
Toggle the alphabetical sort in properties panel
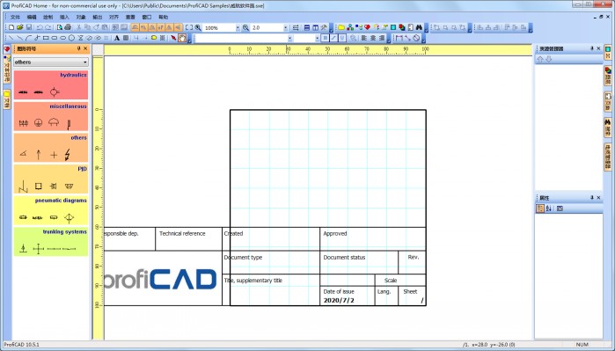[x=549, y=208]
